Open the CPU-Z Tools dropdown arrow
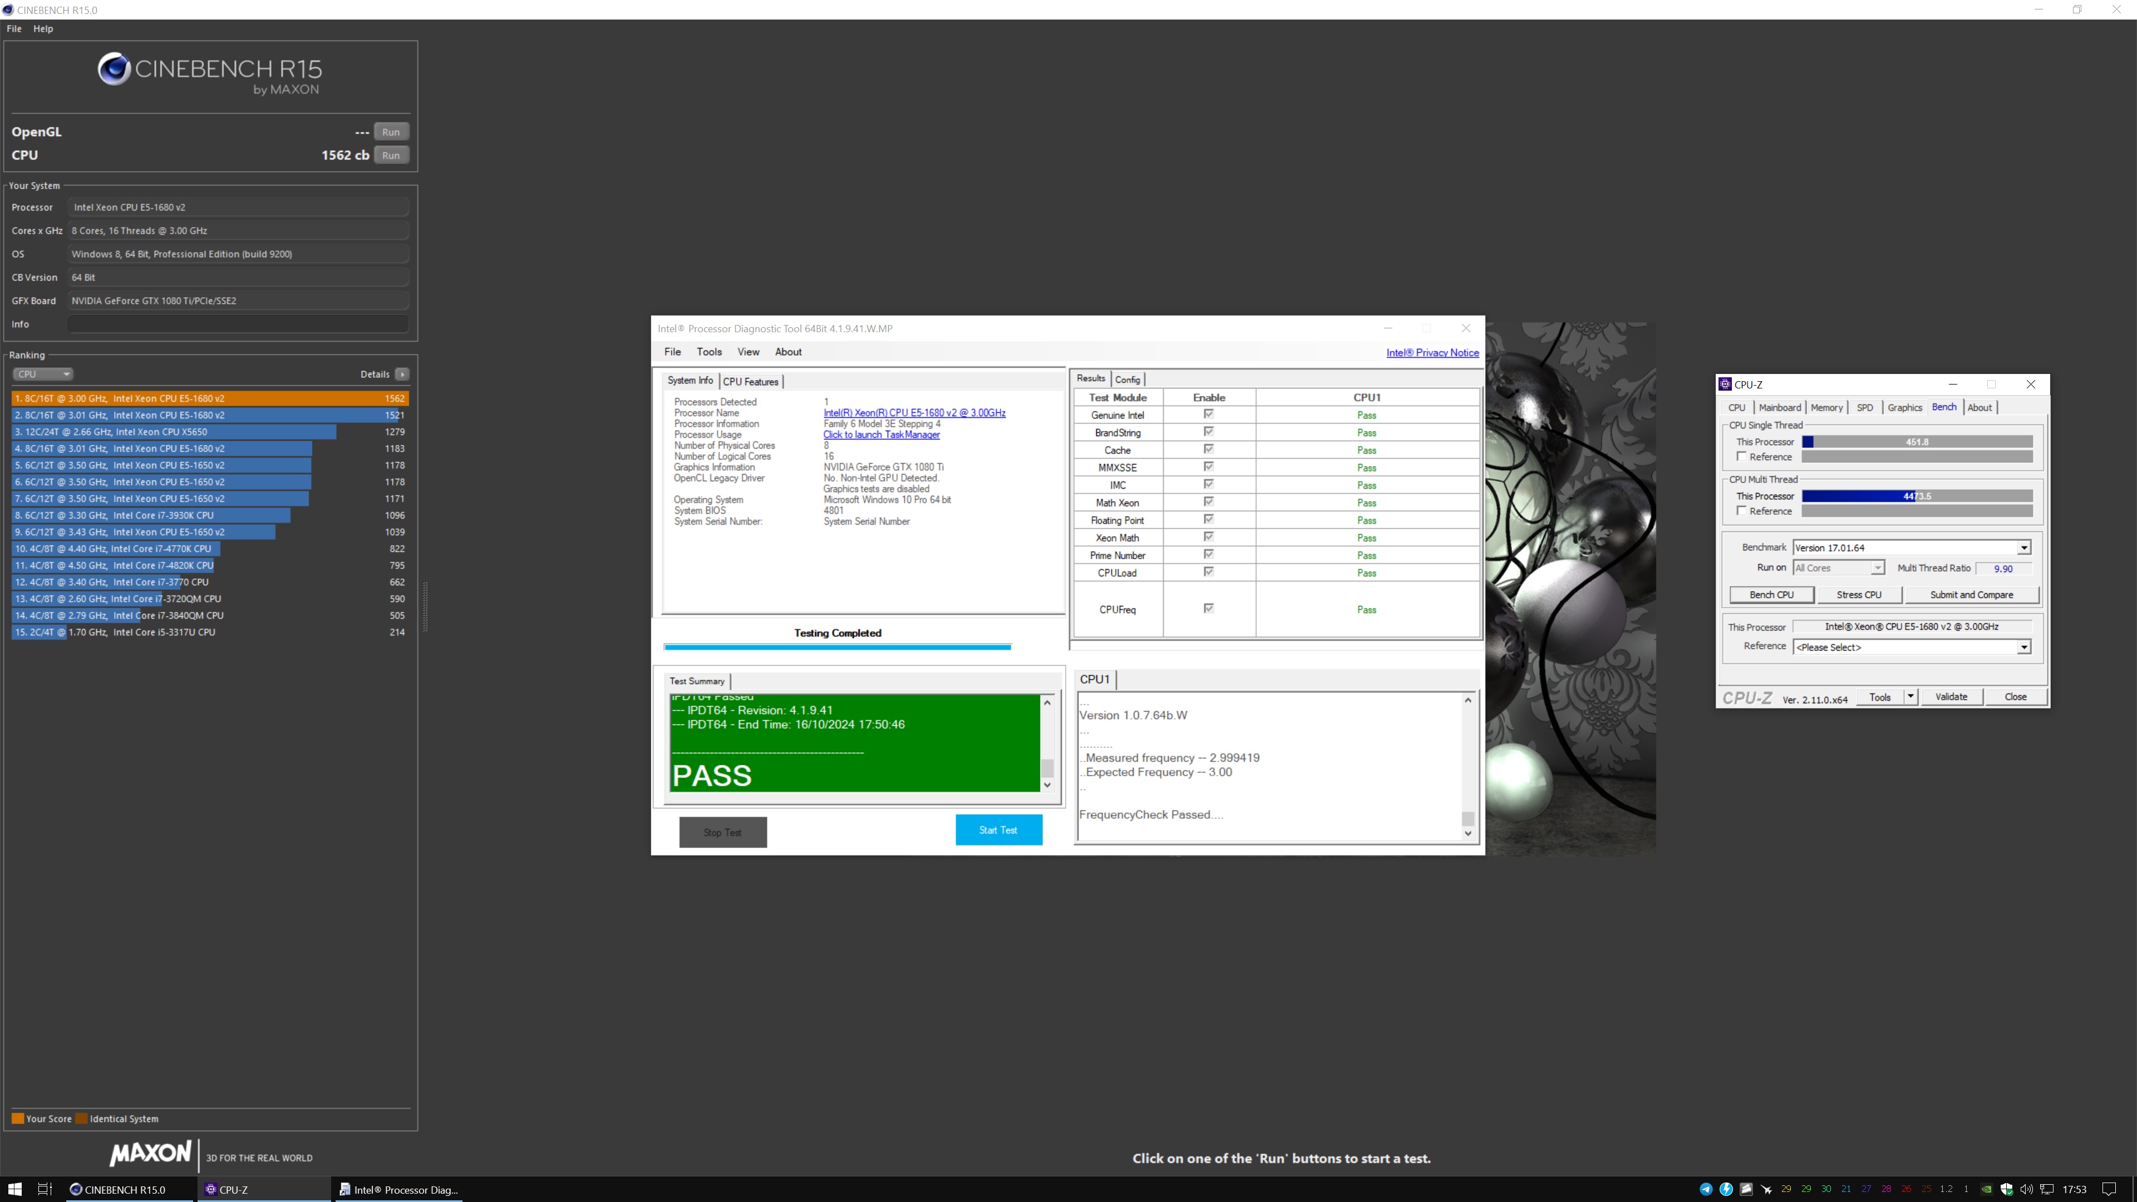The width and height of the screenshot is (2137, 1202). (1911, 697)
